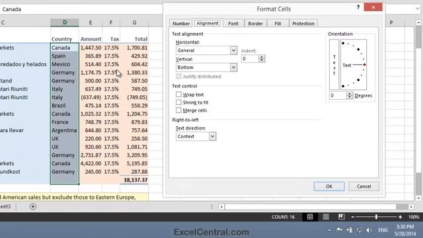Click the OK button
The width and height of the screenshot is (423, 238).
click(329, 186)
